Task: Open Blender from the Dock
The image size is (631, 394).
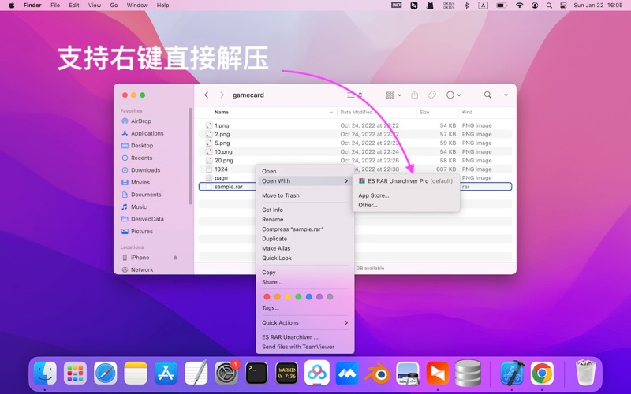Action: [x=377, y=374]
